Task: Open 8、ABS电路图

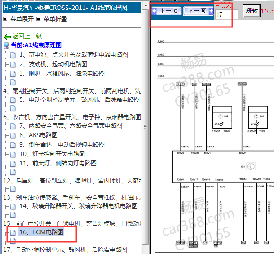Action: point(38,135)
